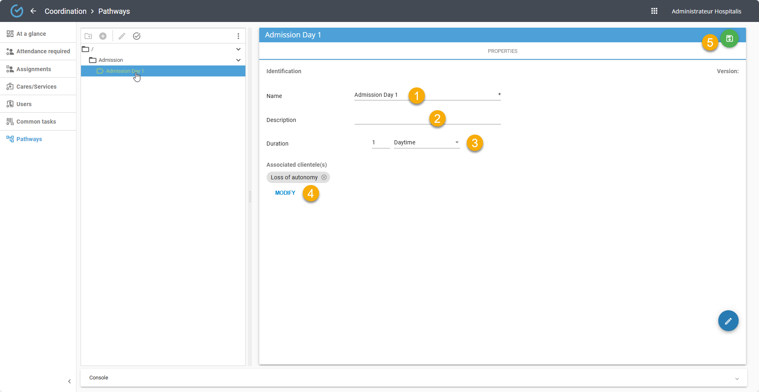Remove the Loss of autonomy chip
The width and height of the screenshot is (759, 392).
coord(324,177)
